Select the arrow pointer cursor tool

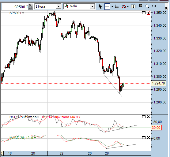tap(100, 6)
